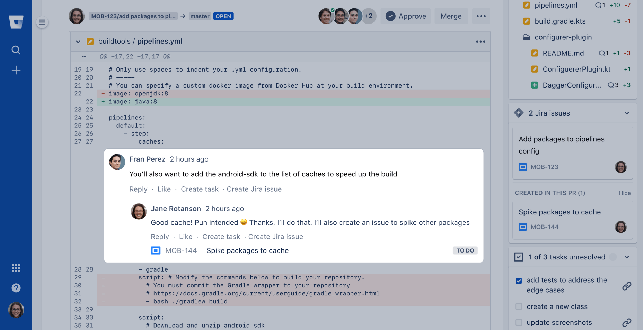Click the help question mark icon
The width and height of the screenshot is (643, 330).
point(16,287)
